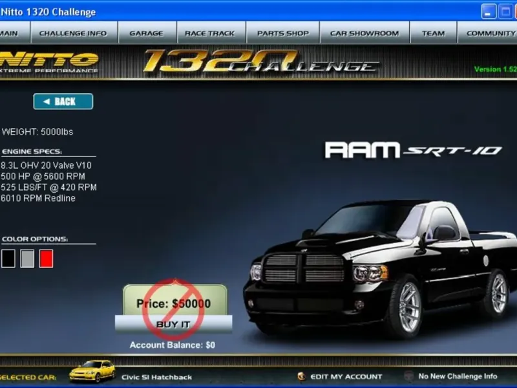517x388 pixels.
Task: Click the Back button
Action: [63, 102]
